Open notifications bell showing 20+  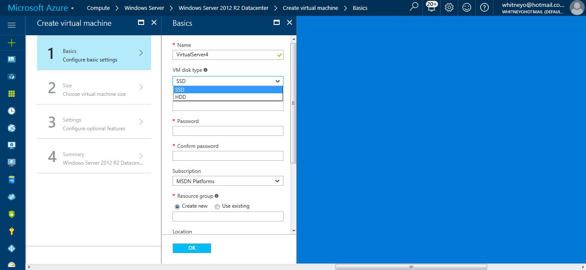coord(431,7)
